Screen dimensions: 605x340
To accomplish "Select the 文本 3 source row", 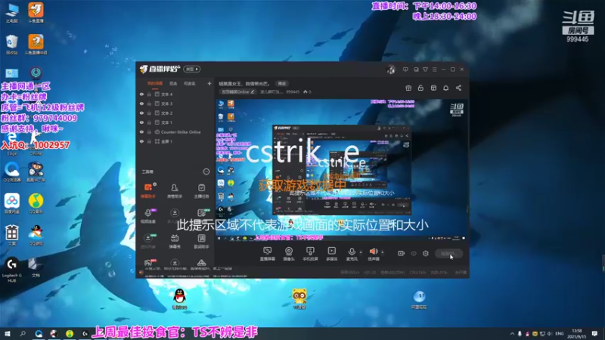I will [175, 104].
